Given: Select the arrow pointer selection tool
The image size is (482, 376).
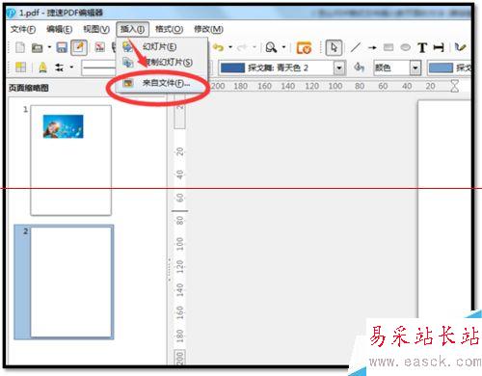Looking at the screenshot, I should (334, 48).
